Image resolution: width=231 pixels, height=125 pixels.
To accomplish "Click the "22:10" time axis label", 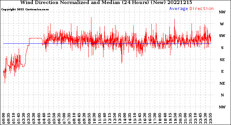I will [x=196, y=118].
